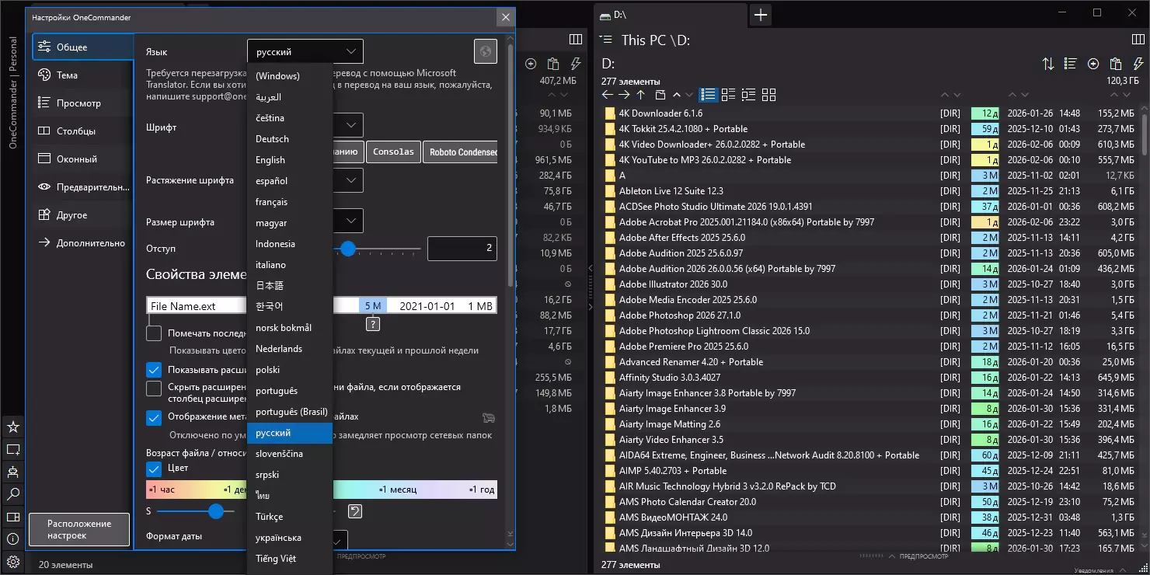The image size is (1150, 575).
Task: Switch to the Столбцы settings section
Action: pos(76,131)
